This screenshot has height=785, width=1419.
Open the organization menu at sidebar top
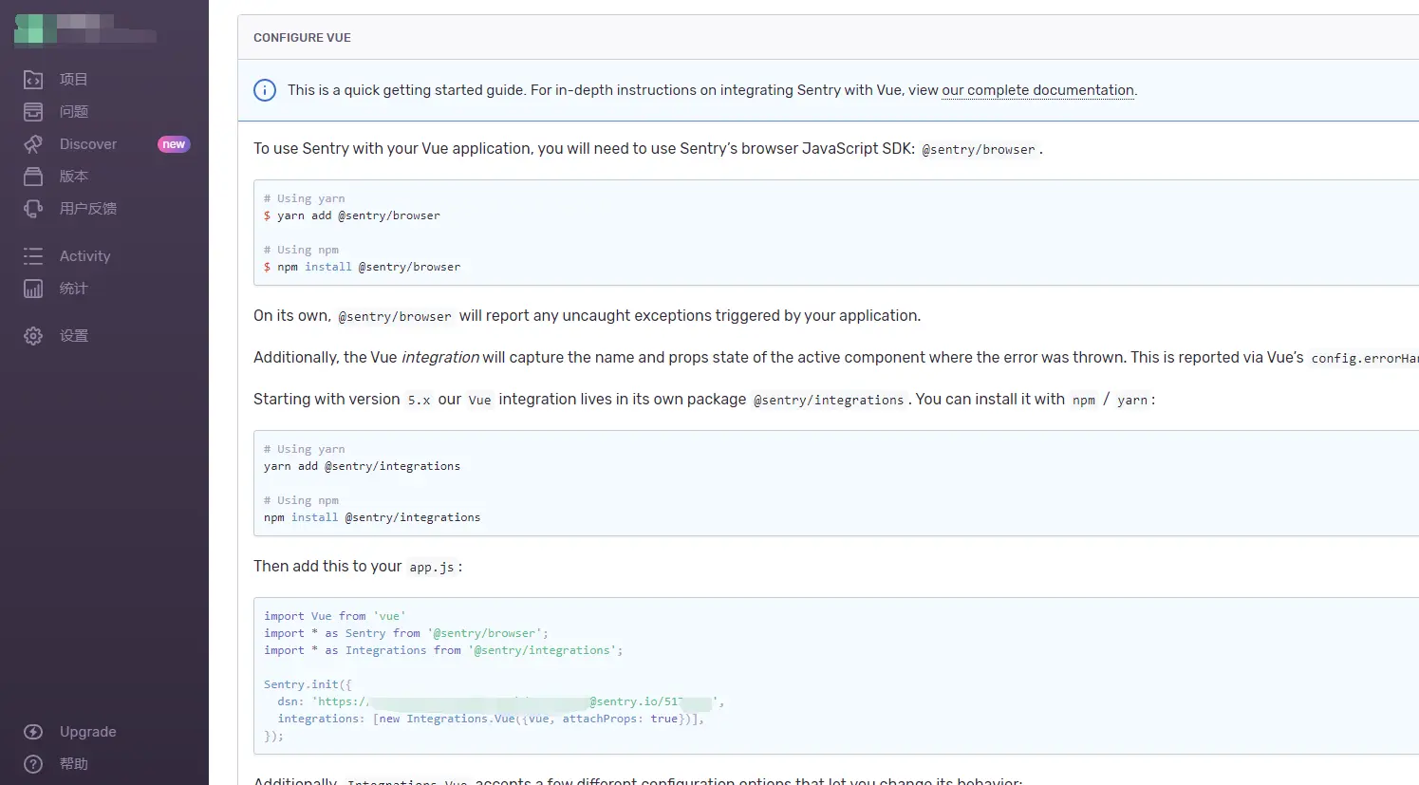coord(85,29)
